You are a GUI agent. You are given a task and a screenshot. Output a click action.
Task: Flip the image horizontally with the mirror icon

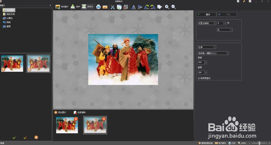click(133, 7)
